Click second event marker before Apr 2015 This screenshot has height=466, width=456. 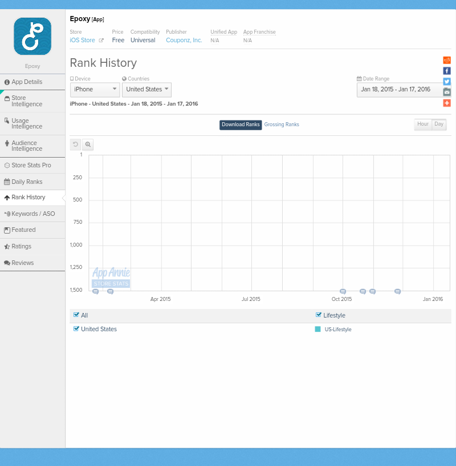coord(111,292)
